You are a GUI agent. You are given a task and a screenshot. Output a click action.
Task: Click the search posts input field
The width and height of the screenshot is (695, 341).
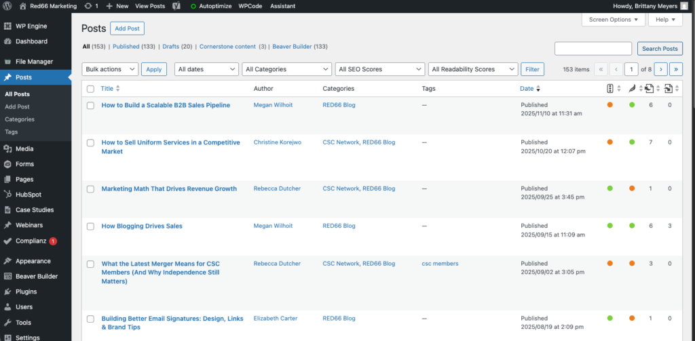[x=593, y=49]
